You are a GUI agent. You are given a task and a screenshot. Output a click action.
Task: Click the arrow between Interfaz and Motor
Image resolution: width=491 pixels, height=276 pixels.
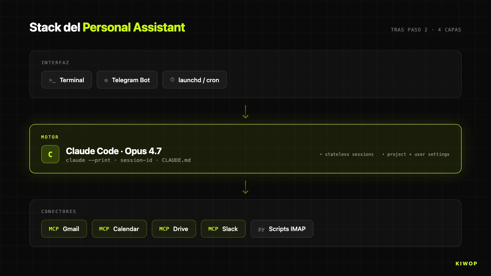coord(245,112)
